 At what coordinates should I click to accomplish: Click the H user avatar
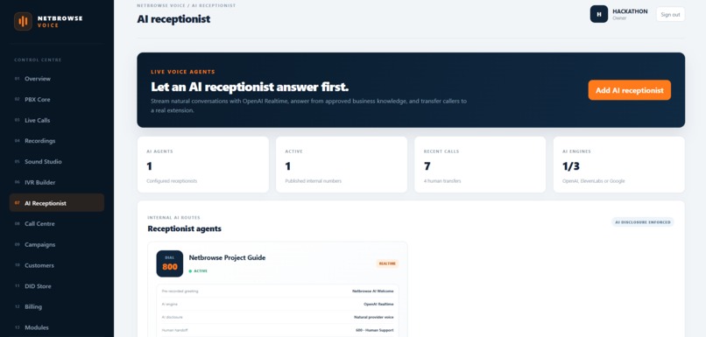coord(599,14)
